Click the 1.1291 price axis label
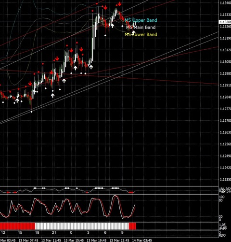 coord(225,85)
